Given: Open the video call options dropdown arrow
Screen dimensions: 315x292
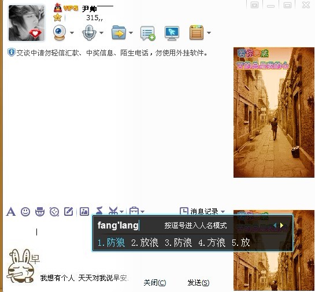Looking at the screenshot, I should 72,33.
